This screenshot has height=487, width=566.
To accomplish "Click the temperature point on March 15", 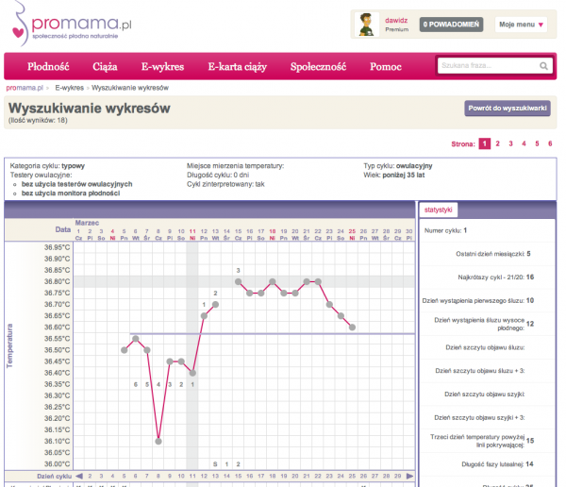I will click(239, 281).
